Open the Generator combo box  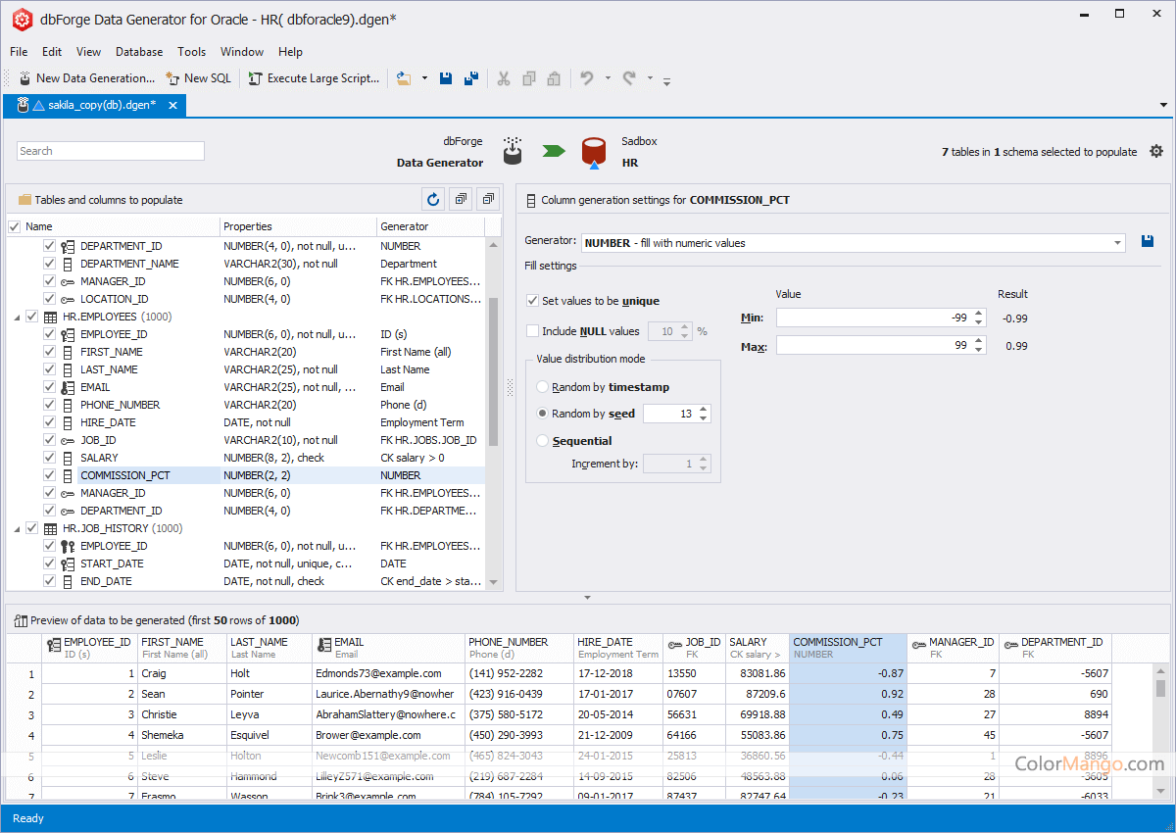pyautogui.click(x=854, y=243)
